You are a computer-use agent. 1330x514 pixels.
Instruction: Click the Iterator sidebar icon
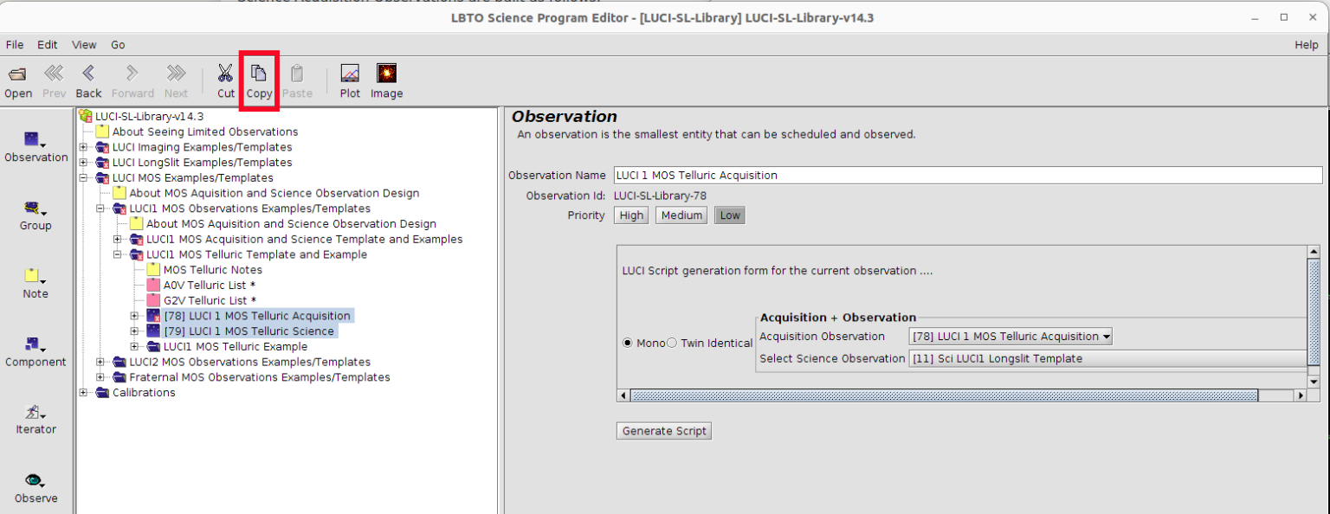(x=35, y=413)
